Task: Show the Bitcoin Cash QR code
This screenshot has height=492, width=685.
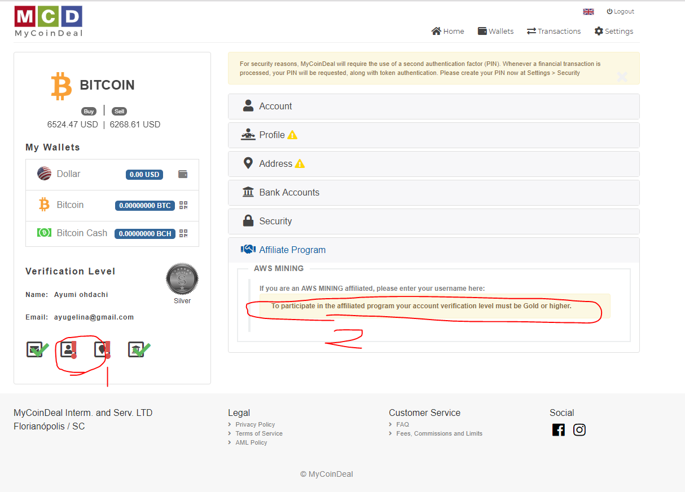Action: click(x=183, y=233)
